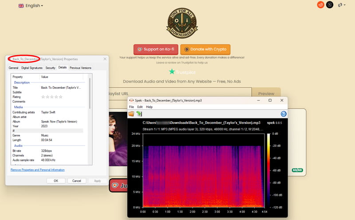The width and height of the screenshot is (355, 220).
Task: Open the Trustpilot review link text
Action: (x=182, y=63)
